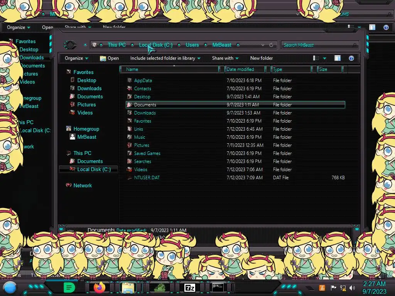
Task: Click the help question mark icon in front window
Action: tap(351, 59)
